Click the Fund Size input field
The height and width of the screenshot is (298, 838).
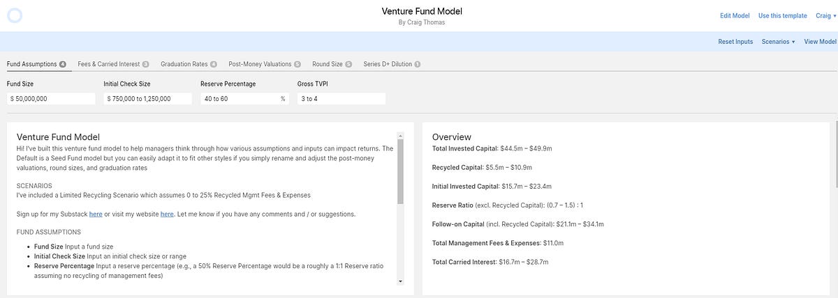51,99
